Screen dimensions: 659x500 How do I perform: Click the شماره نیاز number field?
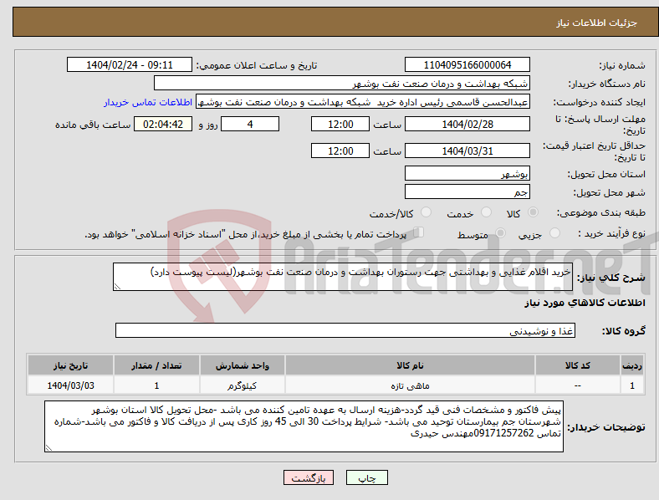coord(467,64)
